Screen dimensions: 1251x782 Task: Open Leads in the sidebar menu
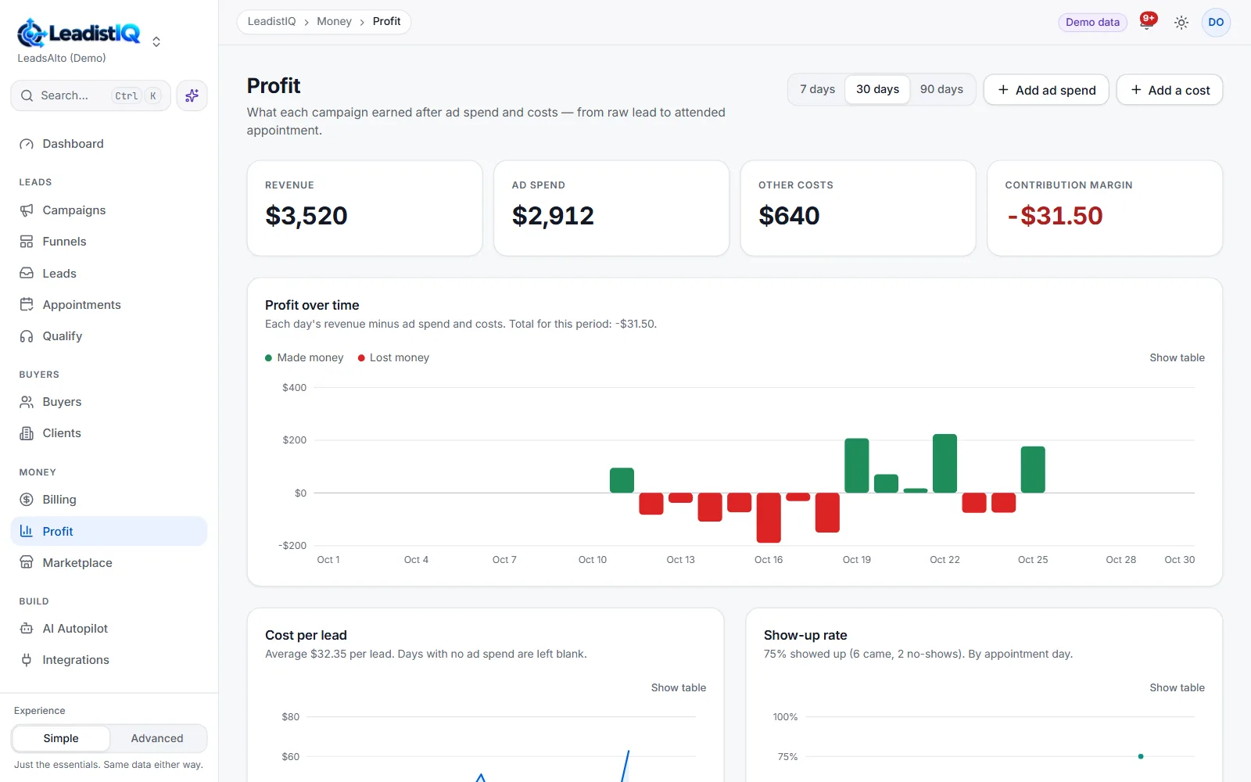click(x=109, y=274)
